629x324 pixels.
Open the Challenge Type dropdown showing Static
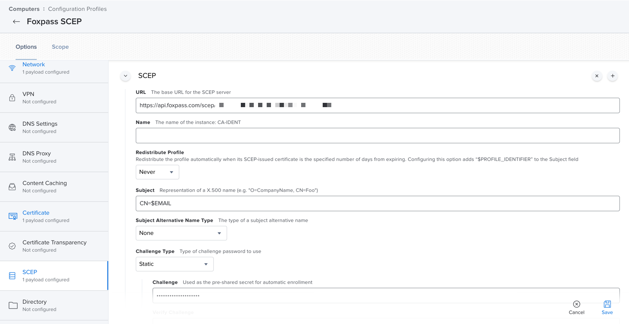pyautogui.click(x=174, y=264)
